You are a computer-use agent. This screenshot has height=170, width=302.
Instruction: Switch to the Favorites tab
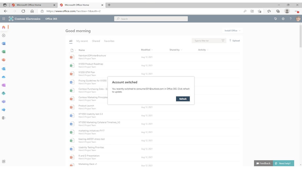pos(109,41)
